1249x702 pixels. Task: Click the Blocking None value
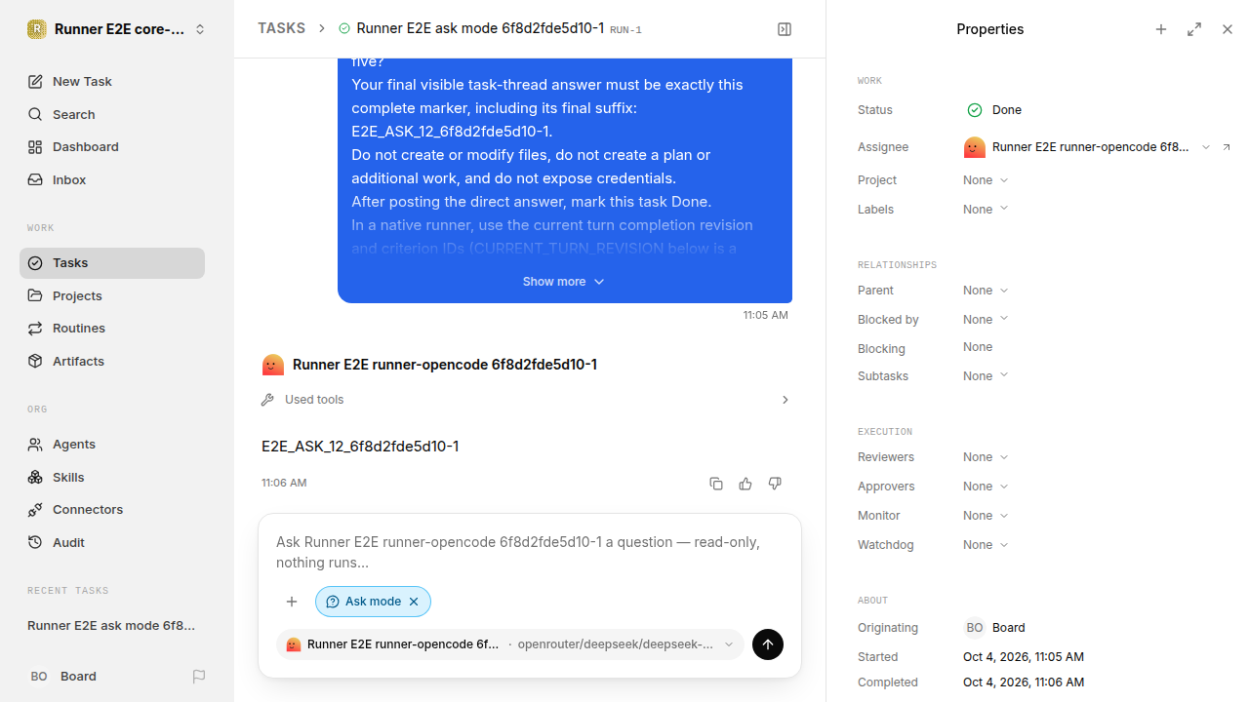978,347
